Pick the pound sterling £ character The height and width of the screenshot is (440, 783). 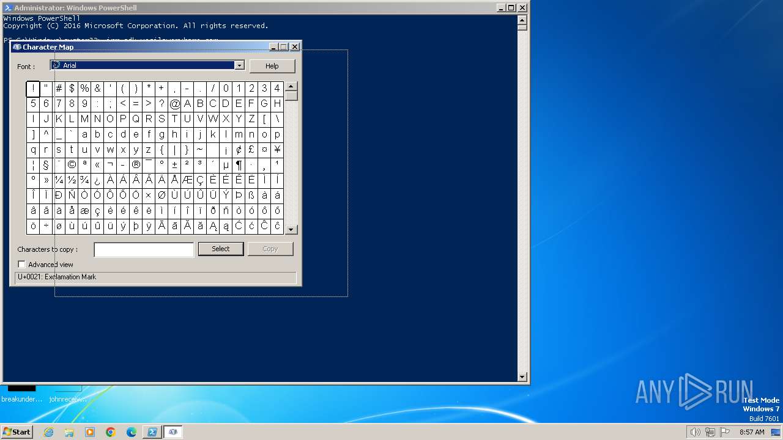click(x=251, y=150)
